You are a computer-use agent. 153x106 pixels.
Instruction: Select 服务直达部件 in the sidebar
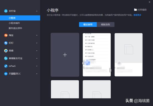(15, 28)
